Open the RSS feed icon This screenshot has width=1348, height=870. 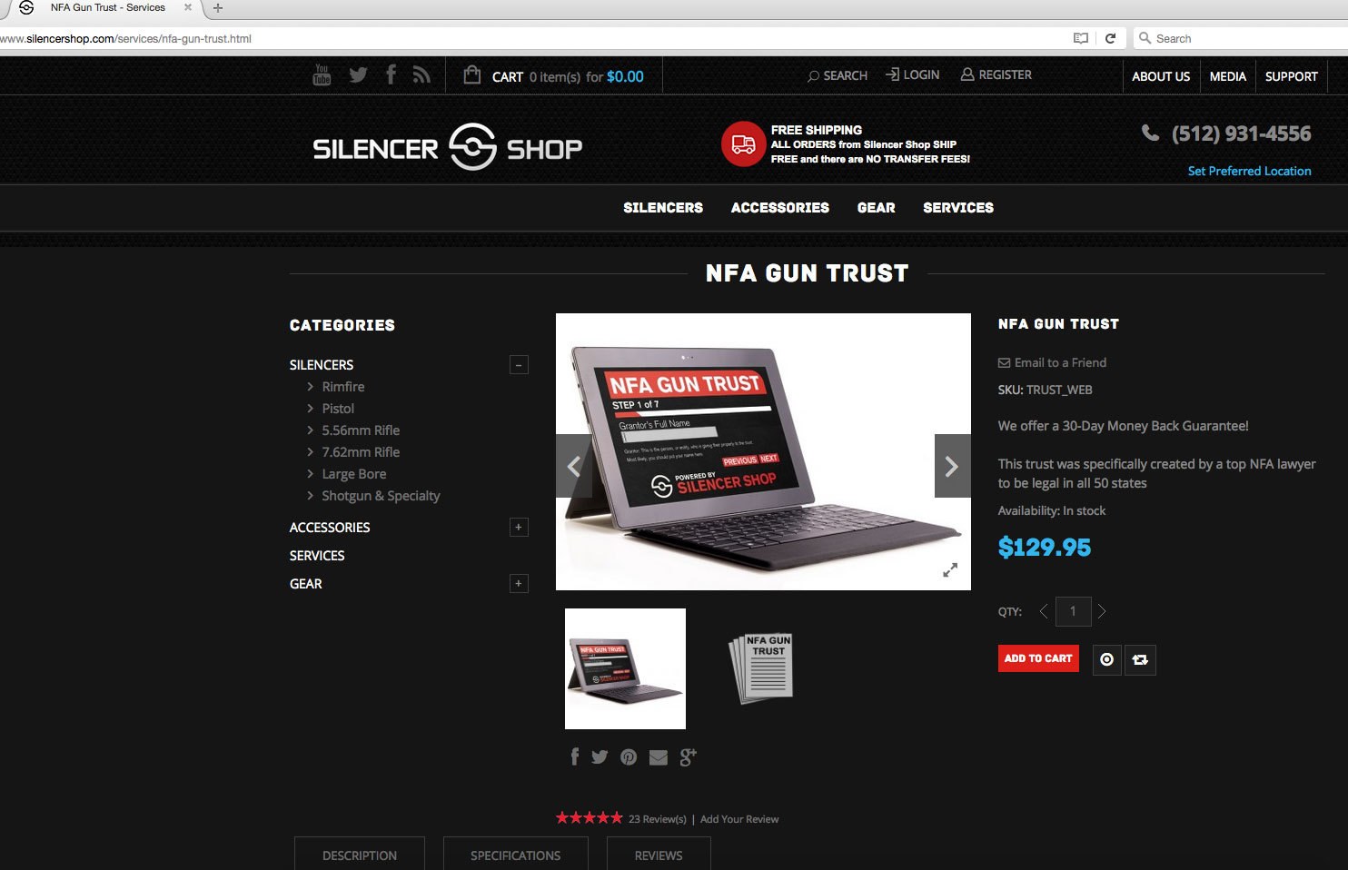click(x=421, y=74)
